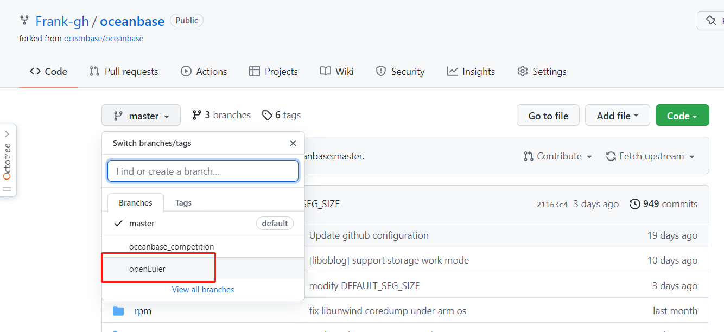Open commit 'fix libunwind coredump under arm os'
The height and width of the screenshot is (332, 724).
[388, 311]
